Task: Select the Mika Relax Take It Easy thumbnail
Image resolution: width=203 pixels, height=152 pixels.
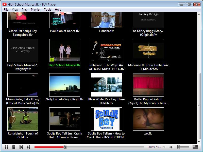Action: click(x=23, y=85)
